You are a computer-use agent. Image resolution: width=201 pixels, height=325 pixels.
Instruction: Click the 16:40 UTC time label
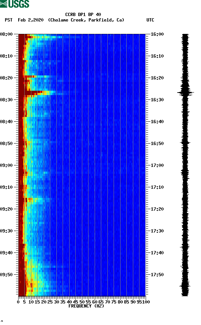(x=157, y=122)
